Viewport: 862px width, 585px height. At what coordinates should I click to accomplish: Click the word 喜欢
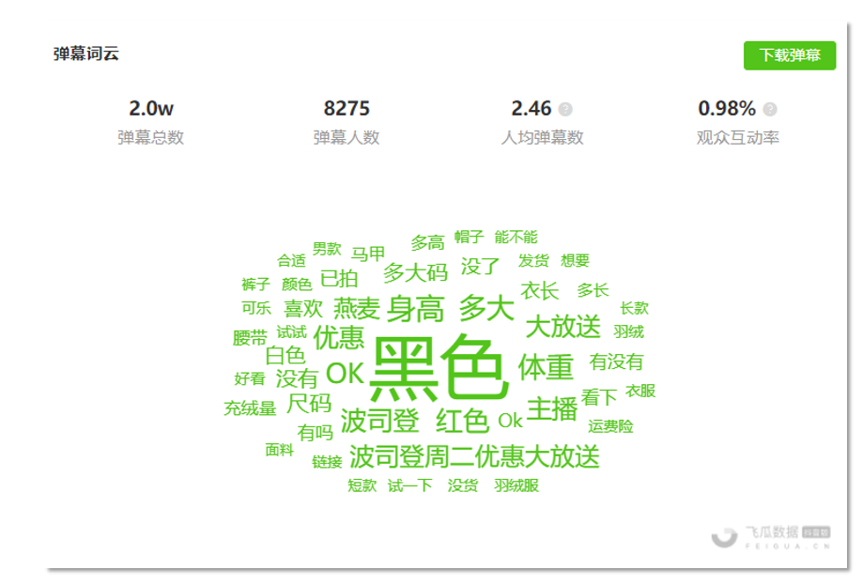[x=303, y=309]
